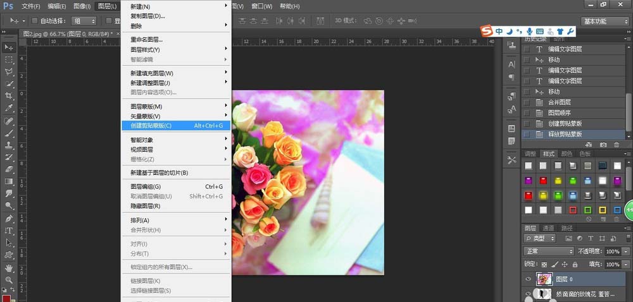633x302 pixels.
Task: Toggle lock transparent pixels icon
Action: point(544,265)
